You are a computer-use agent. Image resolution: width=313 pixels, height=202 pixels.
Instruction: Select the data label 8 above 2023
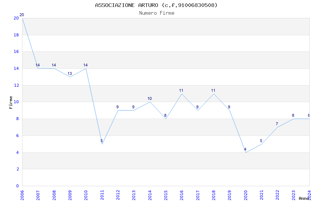(293, 116)
